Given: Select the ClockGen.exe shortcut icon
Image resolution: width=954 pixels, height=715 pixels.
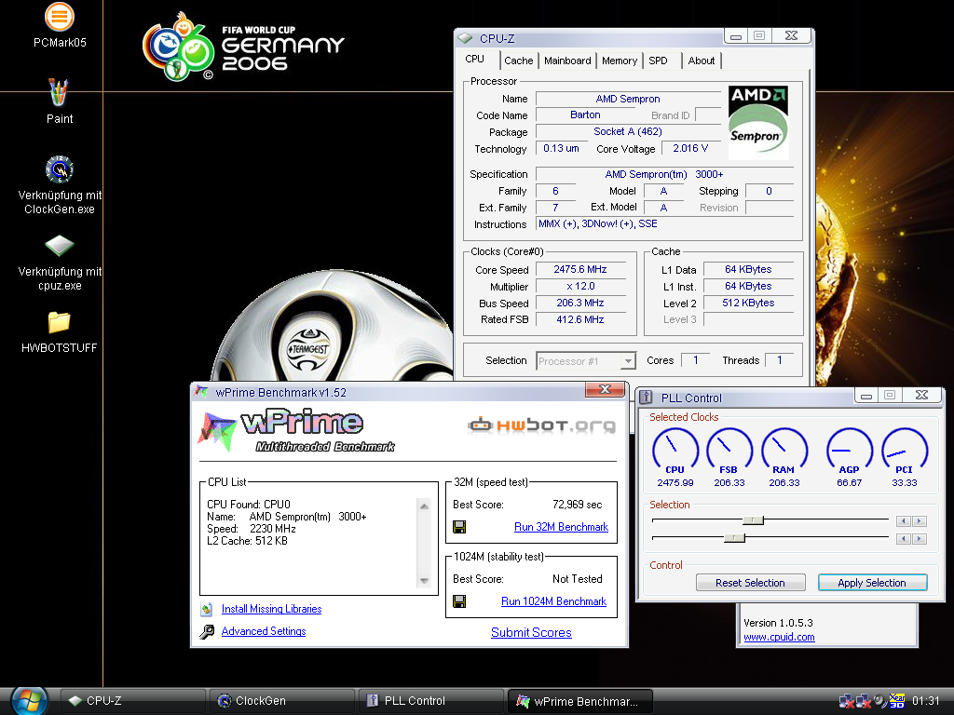Looking at the screenshot, I should click(60, 169).
